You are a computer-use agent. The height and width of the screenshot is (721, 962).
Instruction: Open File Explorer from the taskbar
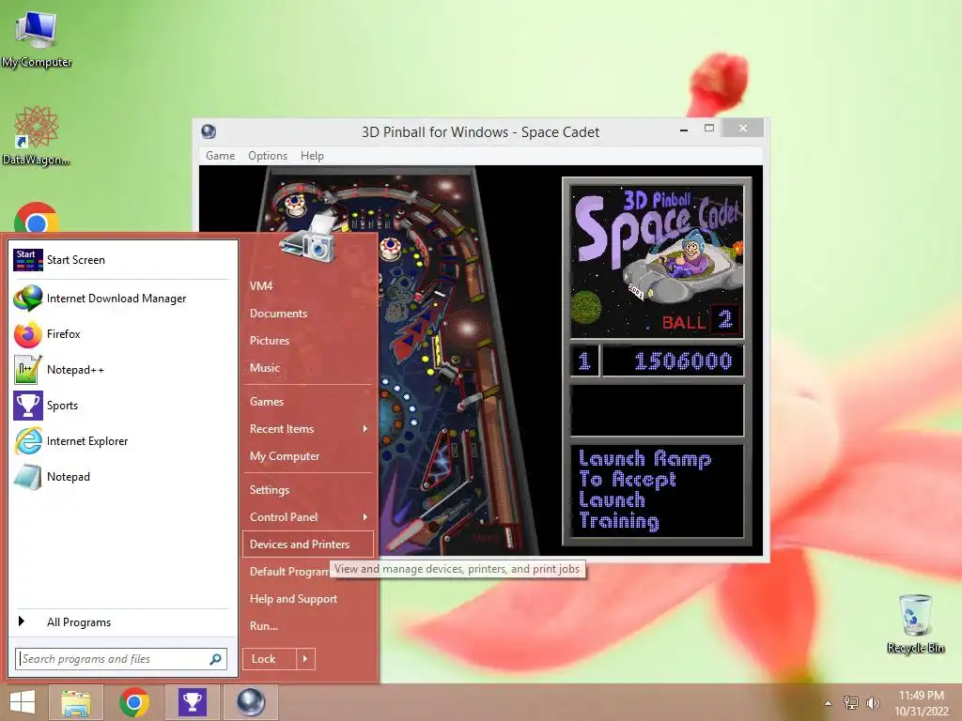[75, 702]
